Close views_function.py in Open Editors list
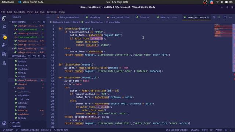Screen dimensions: 235x132 coord(13,48)
